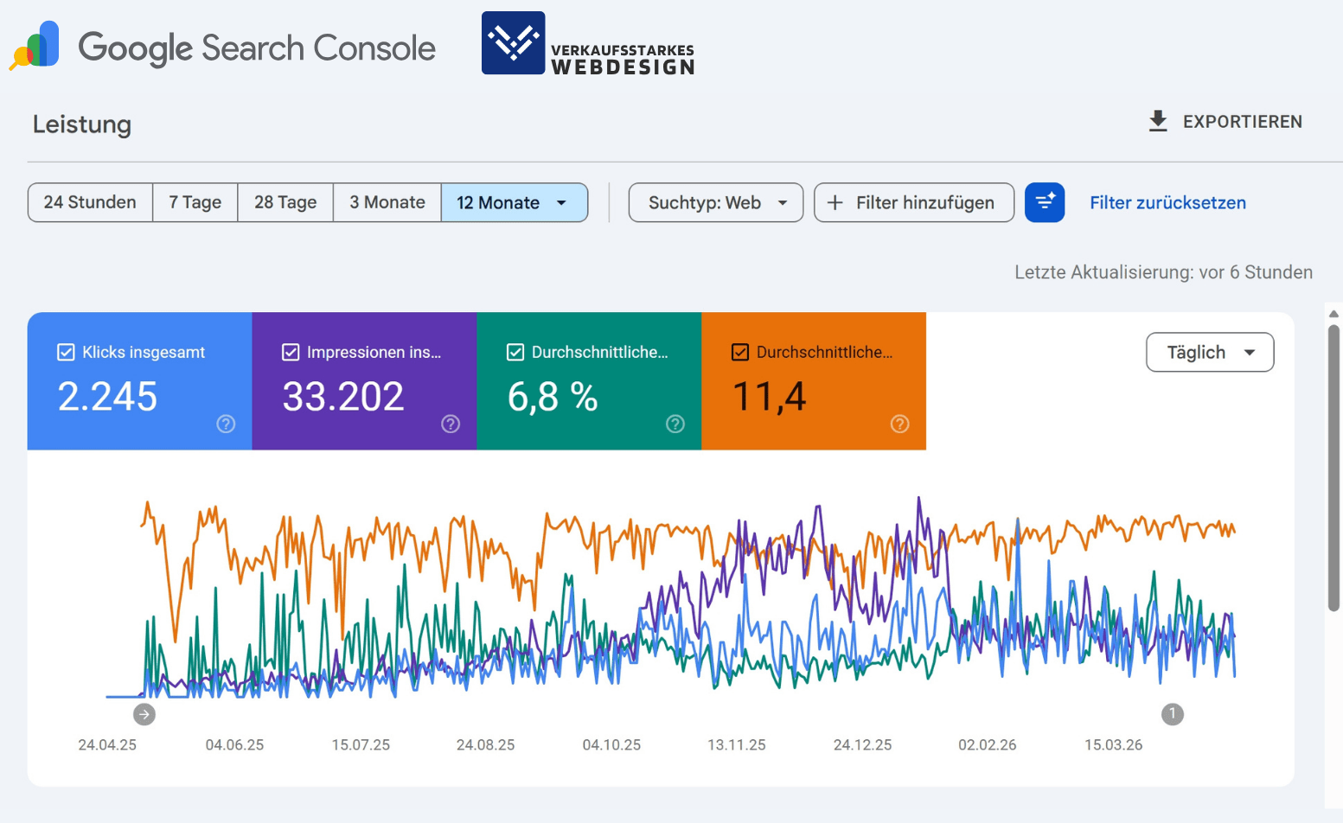Open the Suchtyp: Web dropdown
Screen dimensions: 1343x823
715,202
